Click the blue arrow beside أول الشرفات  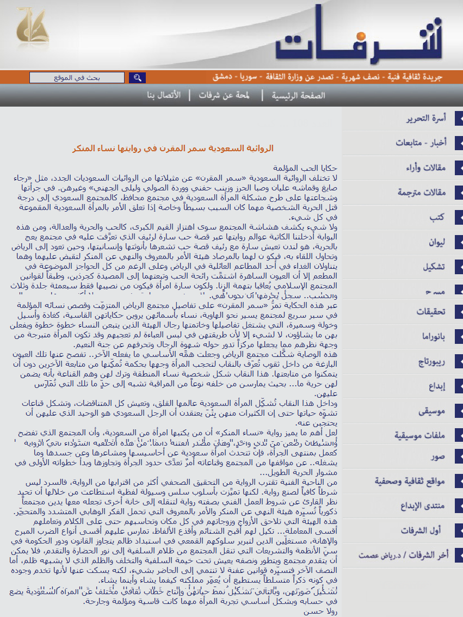point(459,530)
